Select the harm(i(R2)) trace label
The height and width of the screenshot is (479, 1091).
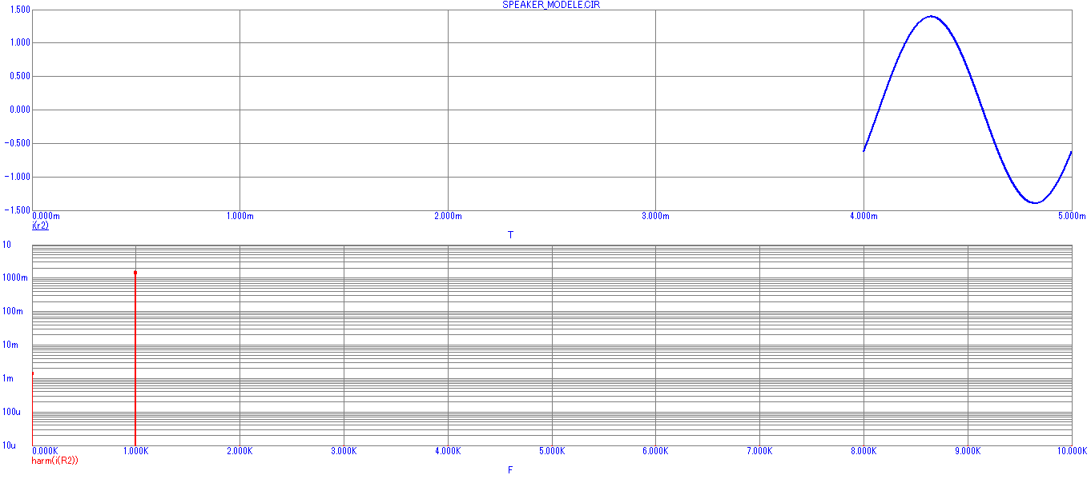click(54, 461)
